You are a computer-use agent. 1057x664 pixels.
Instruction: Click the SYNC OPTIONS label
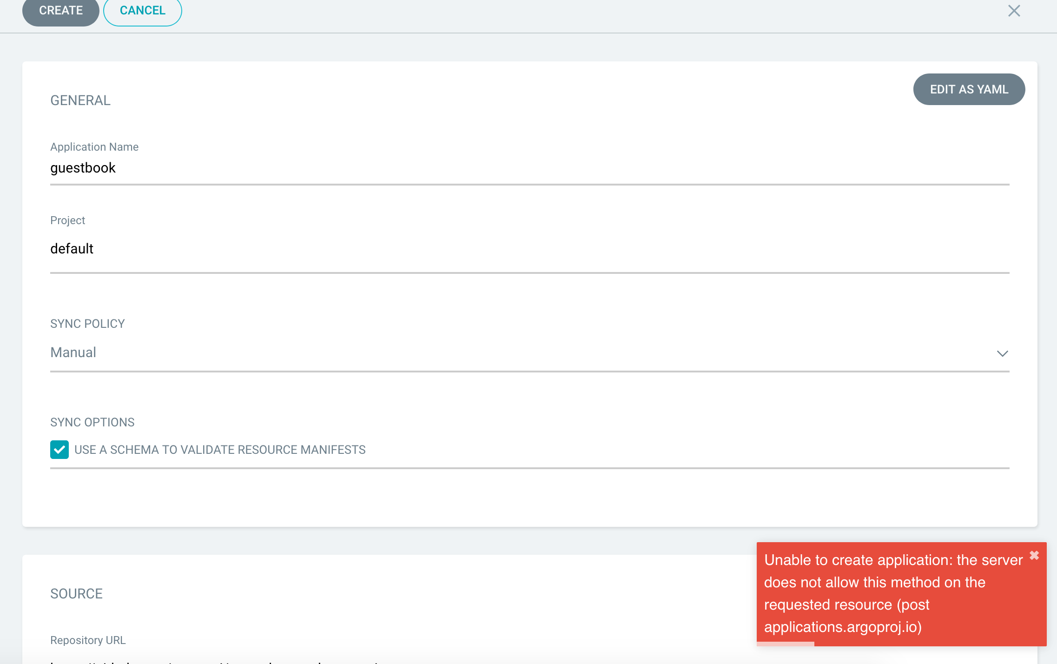92,422
